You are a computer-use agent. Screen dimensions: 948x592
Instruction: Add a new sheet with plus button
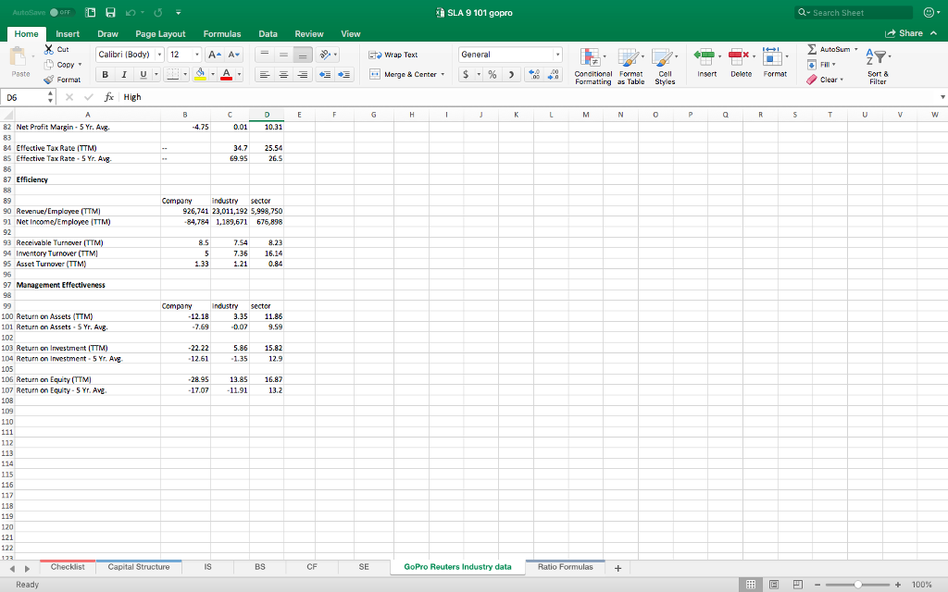[617, 568]
